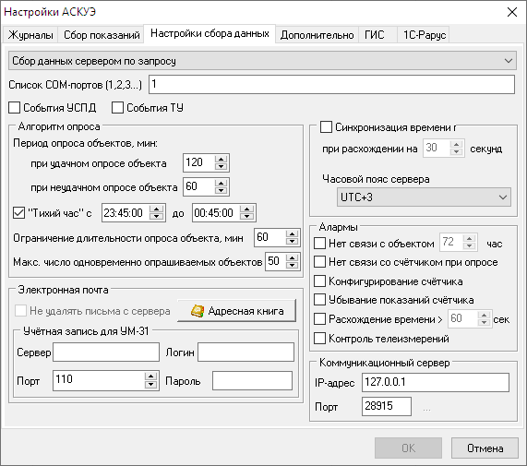
Task: Expand the data collection mode dropdown
Action: point(262,61)
